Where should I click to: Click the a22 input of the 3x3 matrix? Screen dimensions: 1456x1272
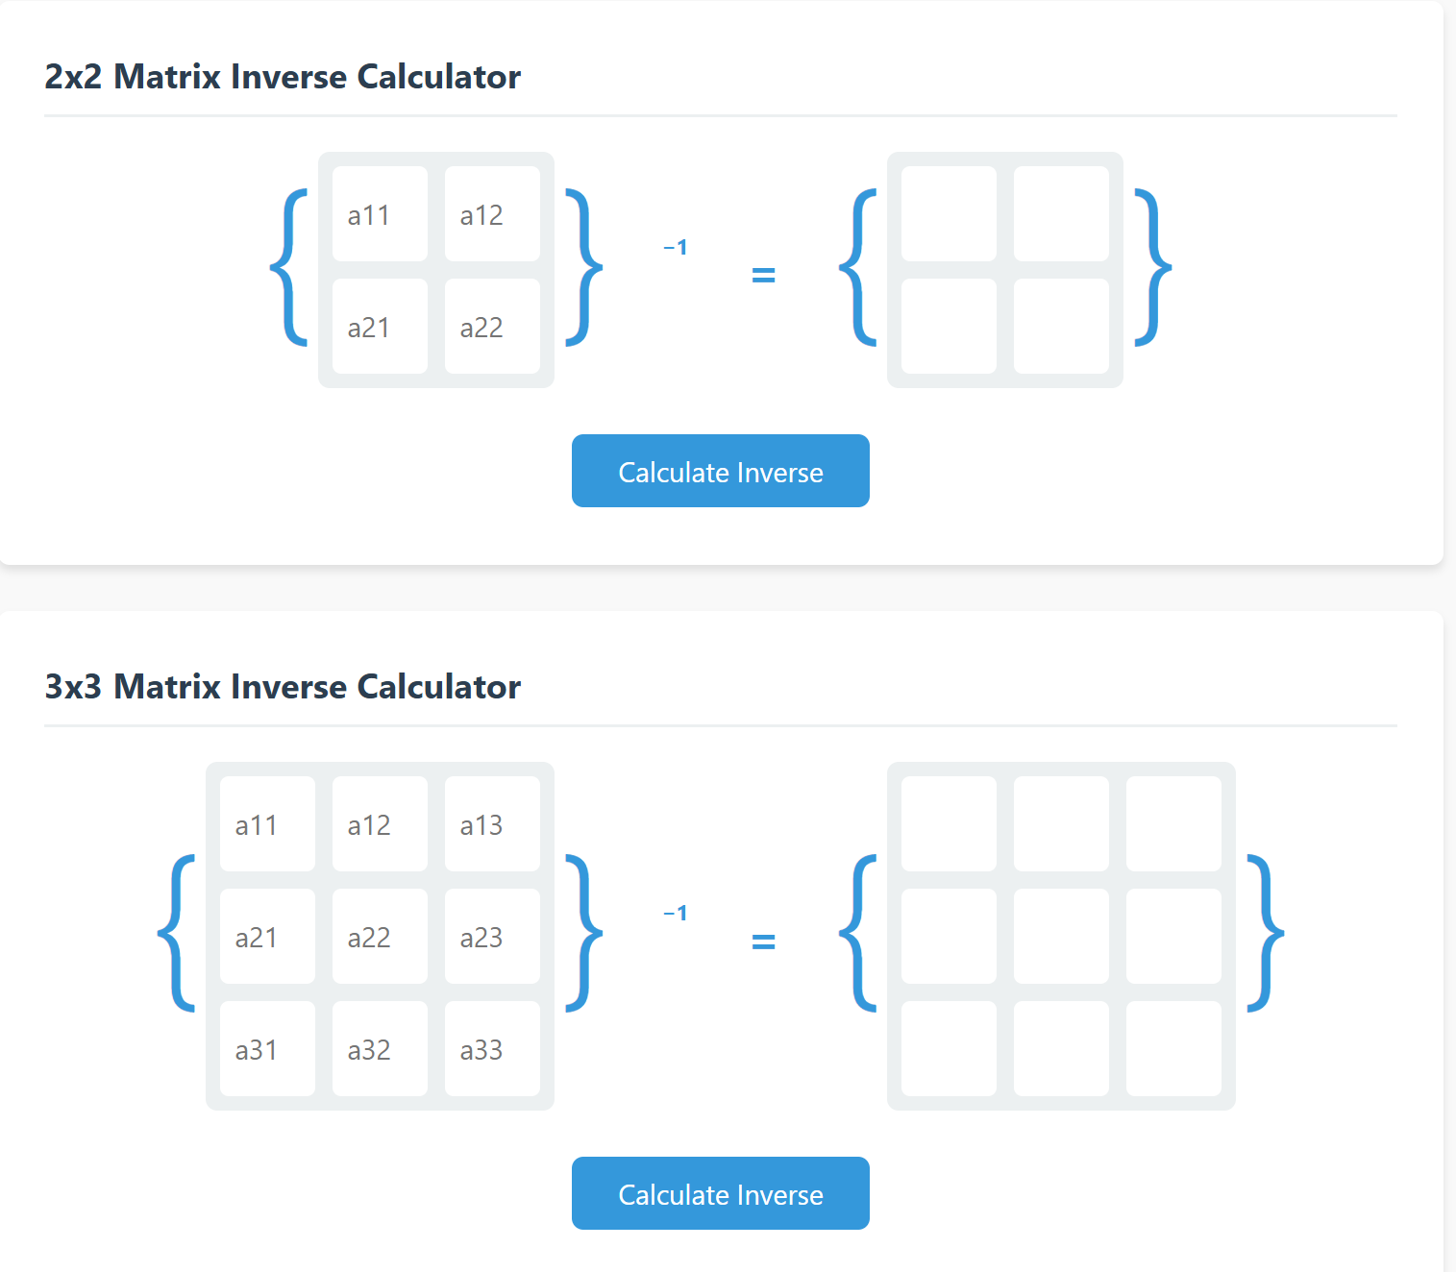click(380, 937)
